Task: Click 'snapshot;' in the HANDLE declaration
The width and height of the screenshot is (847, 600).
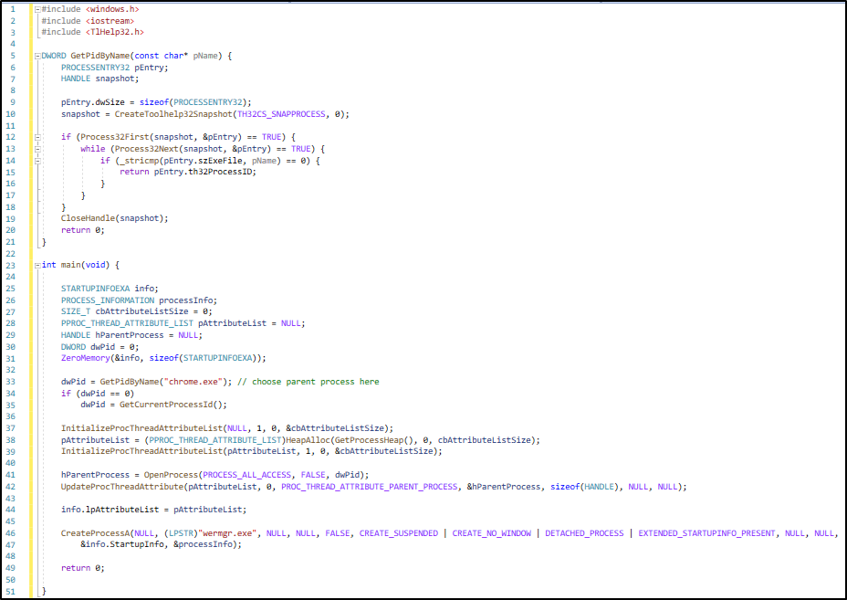Action: tap(117, 79)
